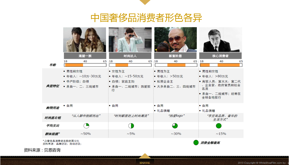Click the 核心消费者 solid green circle icon

pos(219,125)
